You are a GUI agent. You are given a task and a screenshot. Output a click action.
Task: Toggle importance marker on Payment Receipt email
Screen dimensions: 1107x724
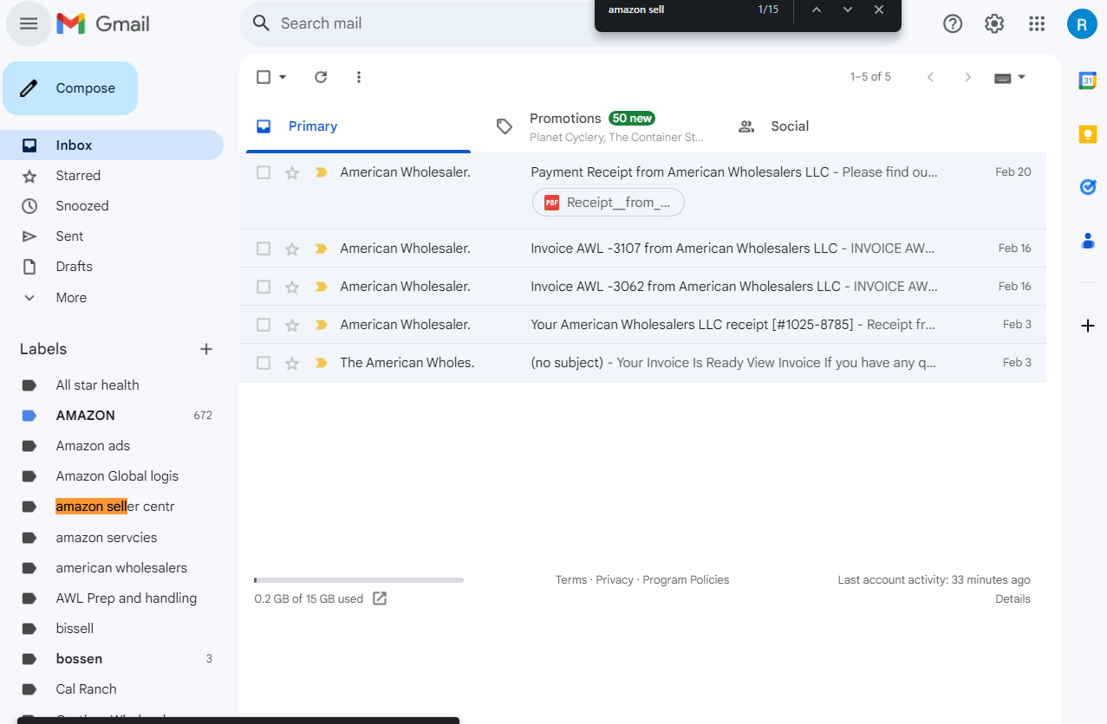(x=321, y=172)
